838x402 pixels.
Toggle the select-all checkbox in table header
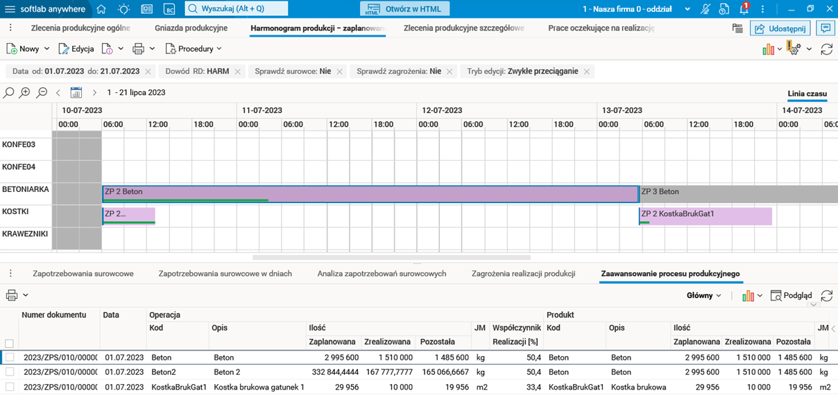point(9,343)
